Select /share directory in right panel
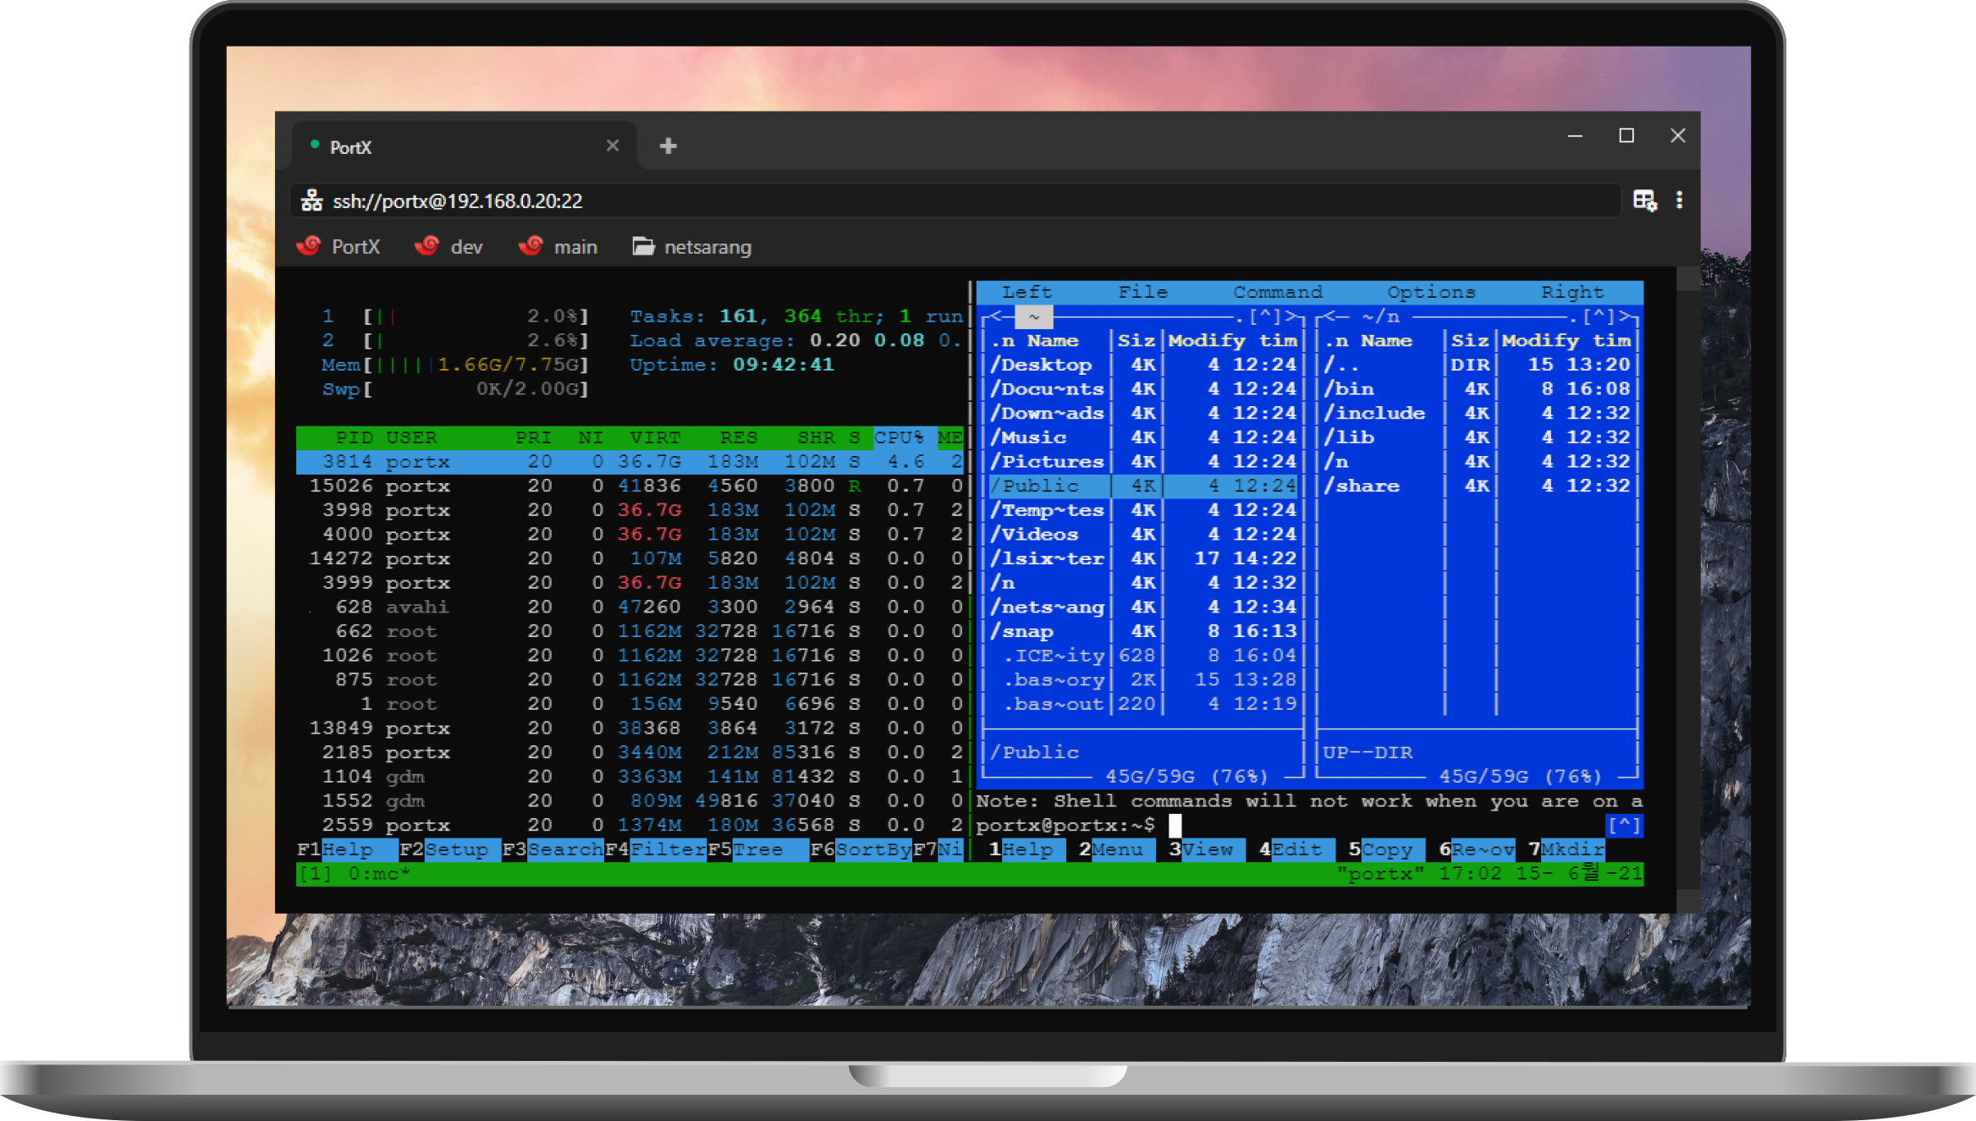 click(x=1477, y=486)
